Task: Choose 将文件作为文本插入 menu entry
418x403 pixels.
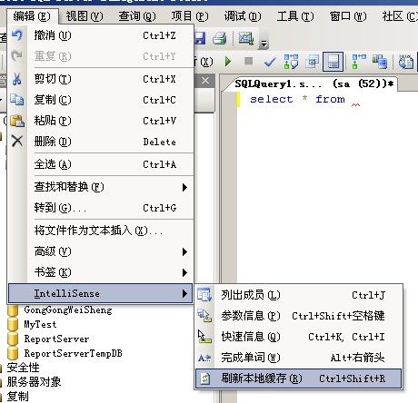Action: point(102,231)
